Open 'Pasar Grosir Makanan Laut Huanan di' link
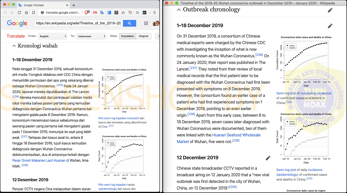 (41, 160)
